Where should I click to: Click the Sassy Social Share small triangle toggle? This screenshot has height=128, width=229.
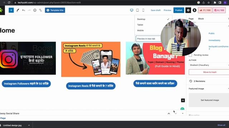point(183,113)
